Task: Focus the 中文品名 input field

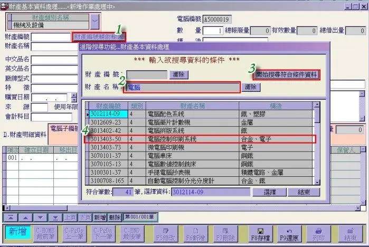Action: point(54,59)
